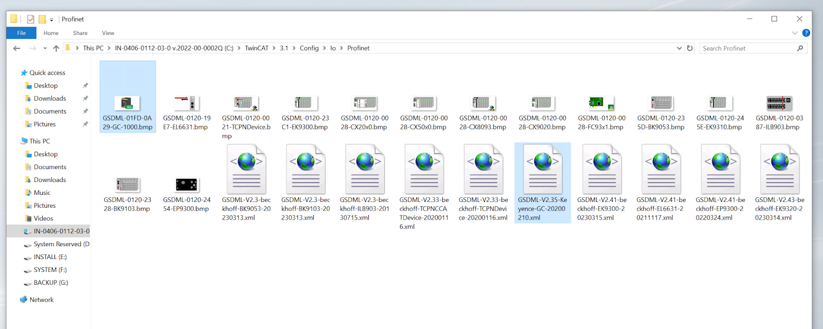Select GSDML-V2.41-beckhoff-EL6631 xml file icon
This screenshot has height=329, width=823.
(x=661, y=169)
